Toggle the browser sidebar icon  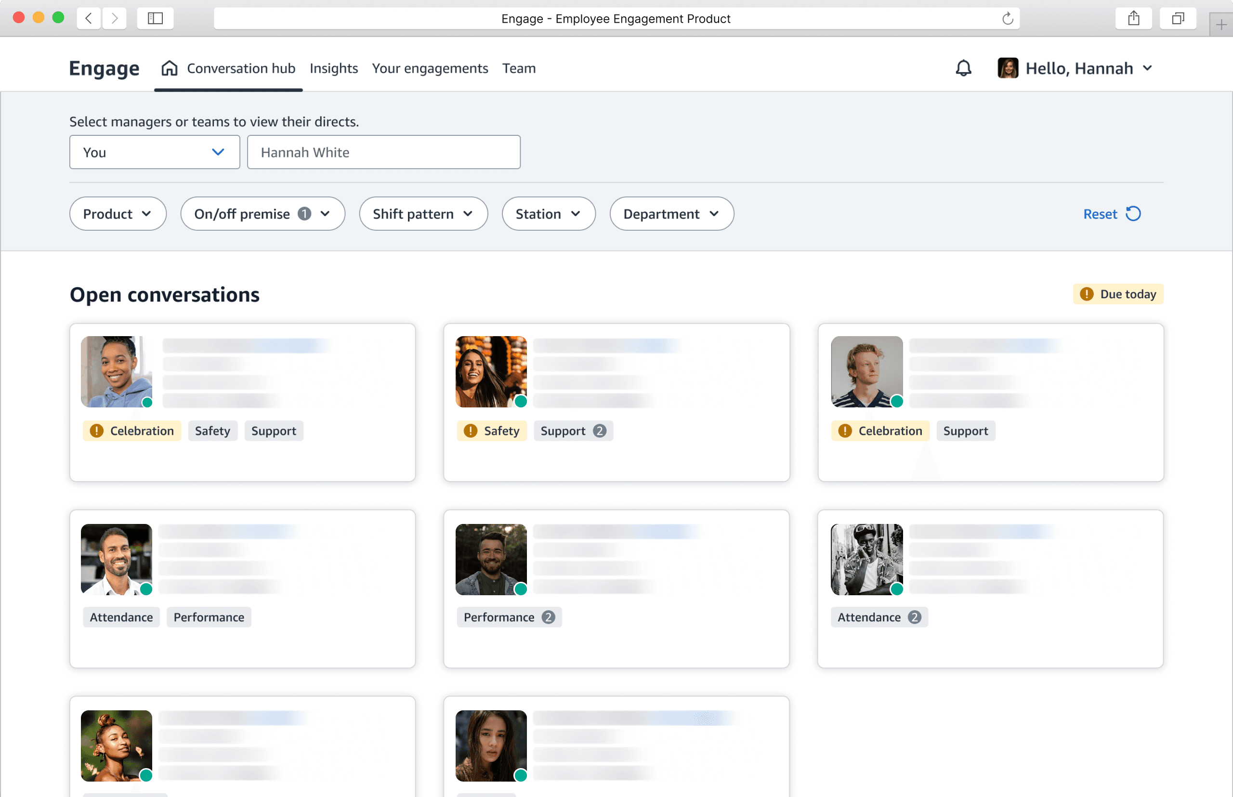click(x=155, y=19)
